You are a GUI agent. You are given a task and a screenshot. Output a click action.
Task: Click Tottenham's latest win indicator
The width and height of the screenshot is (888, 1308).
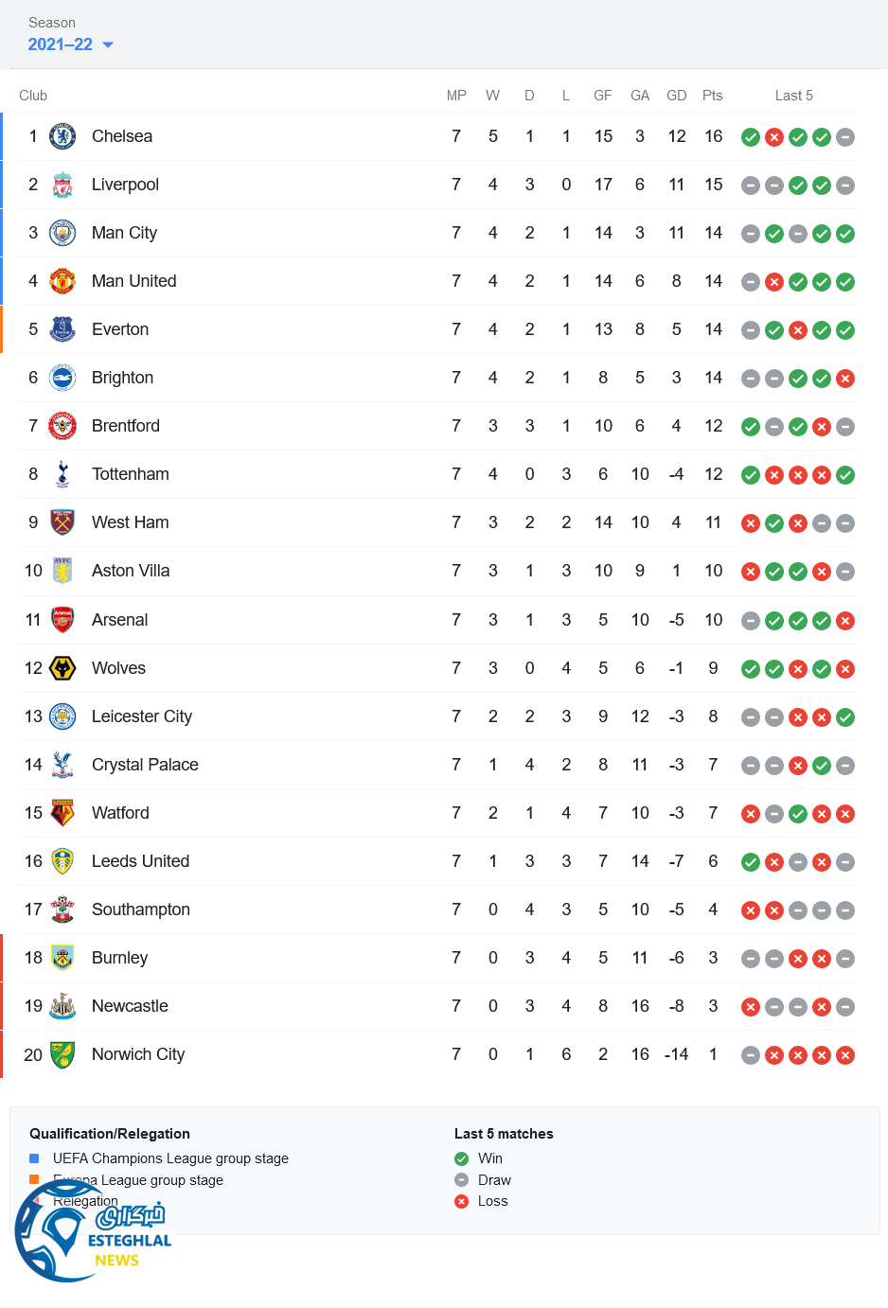pos(845,475)
